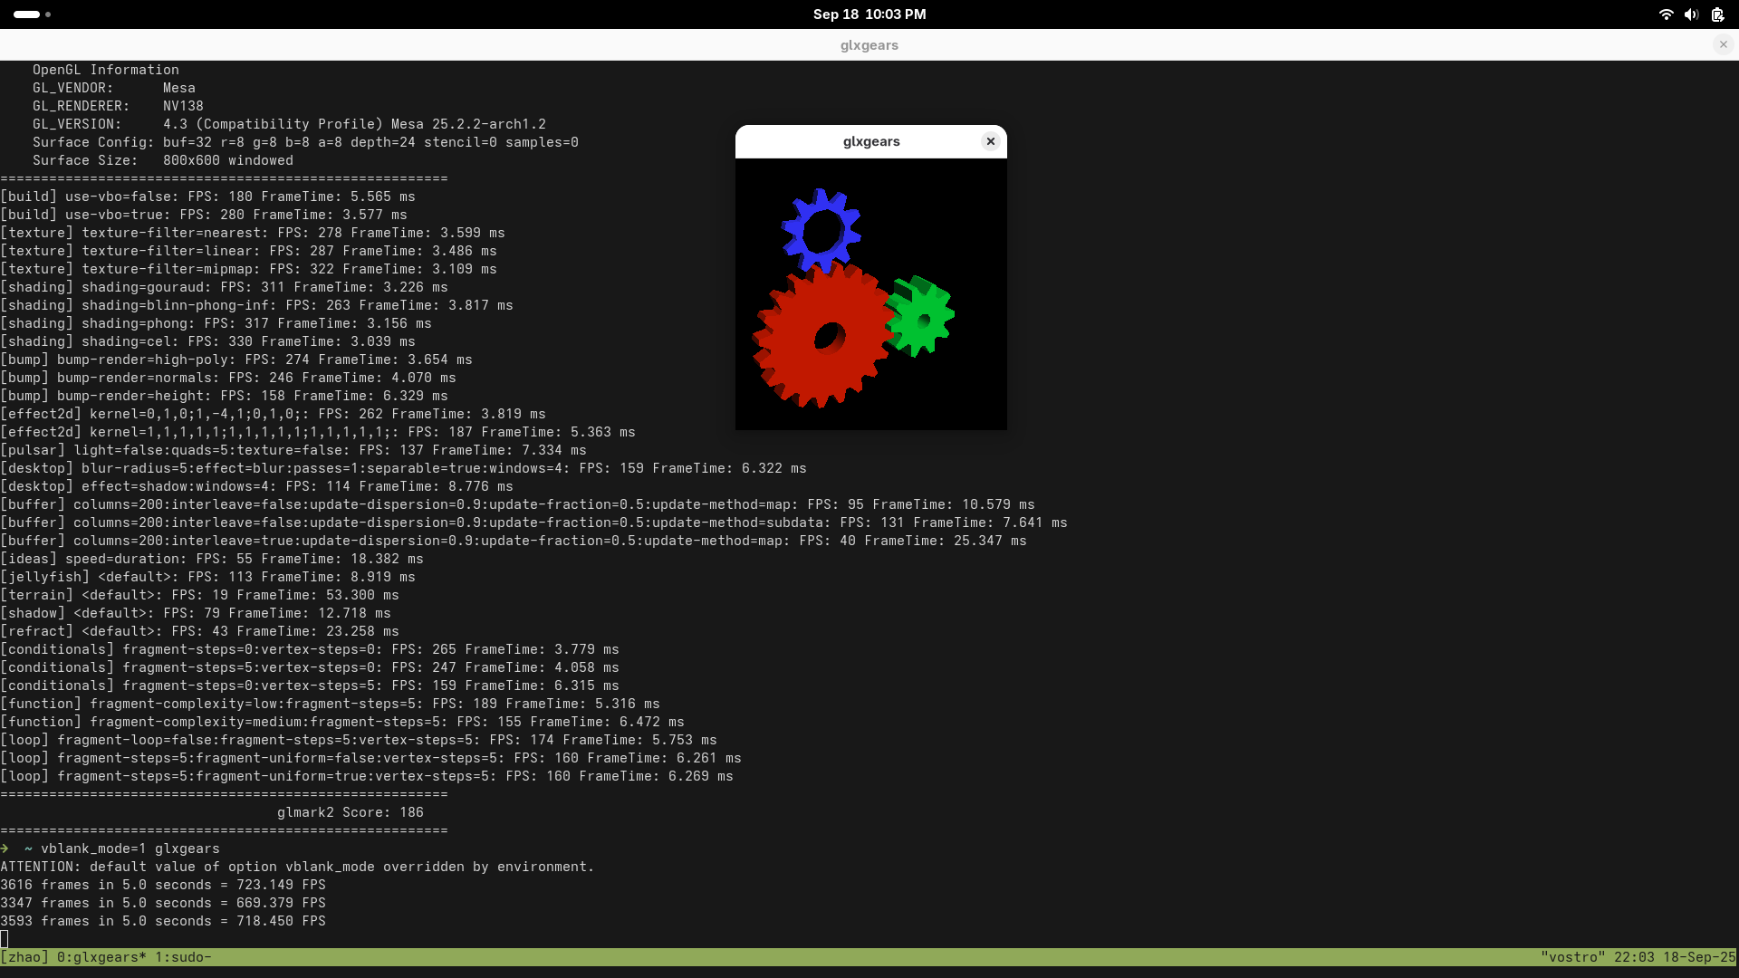Close the small glxgears gears window
This screenshot has height=978, width=1739.
(990, 141)
